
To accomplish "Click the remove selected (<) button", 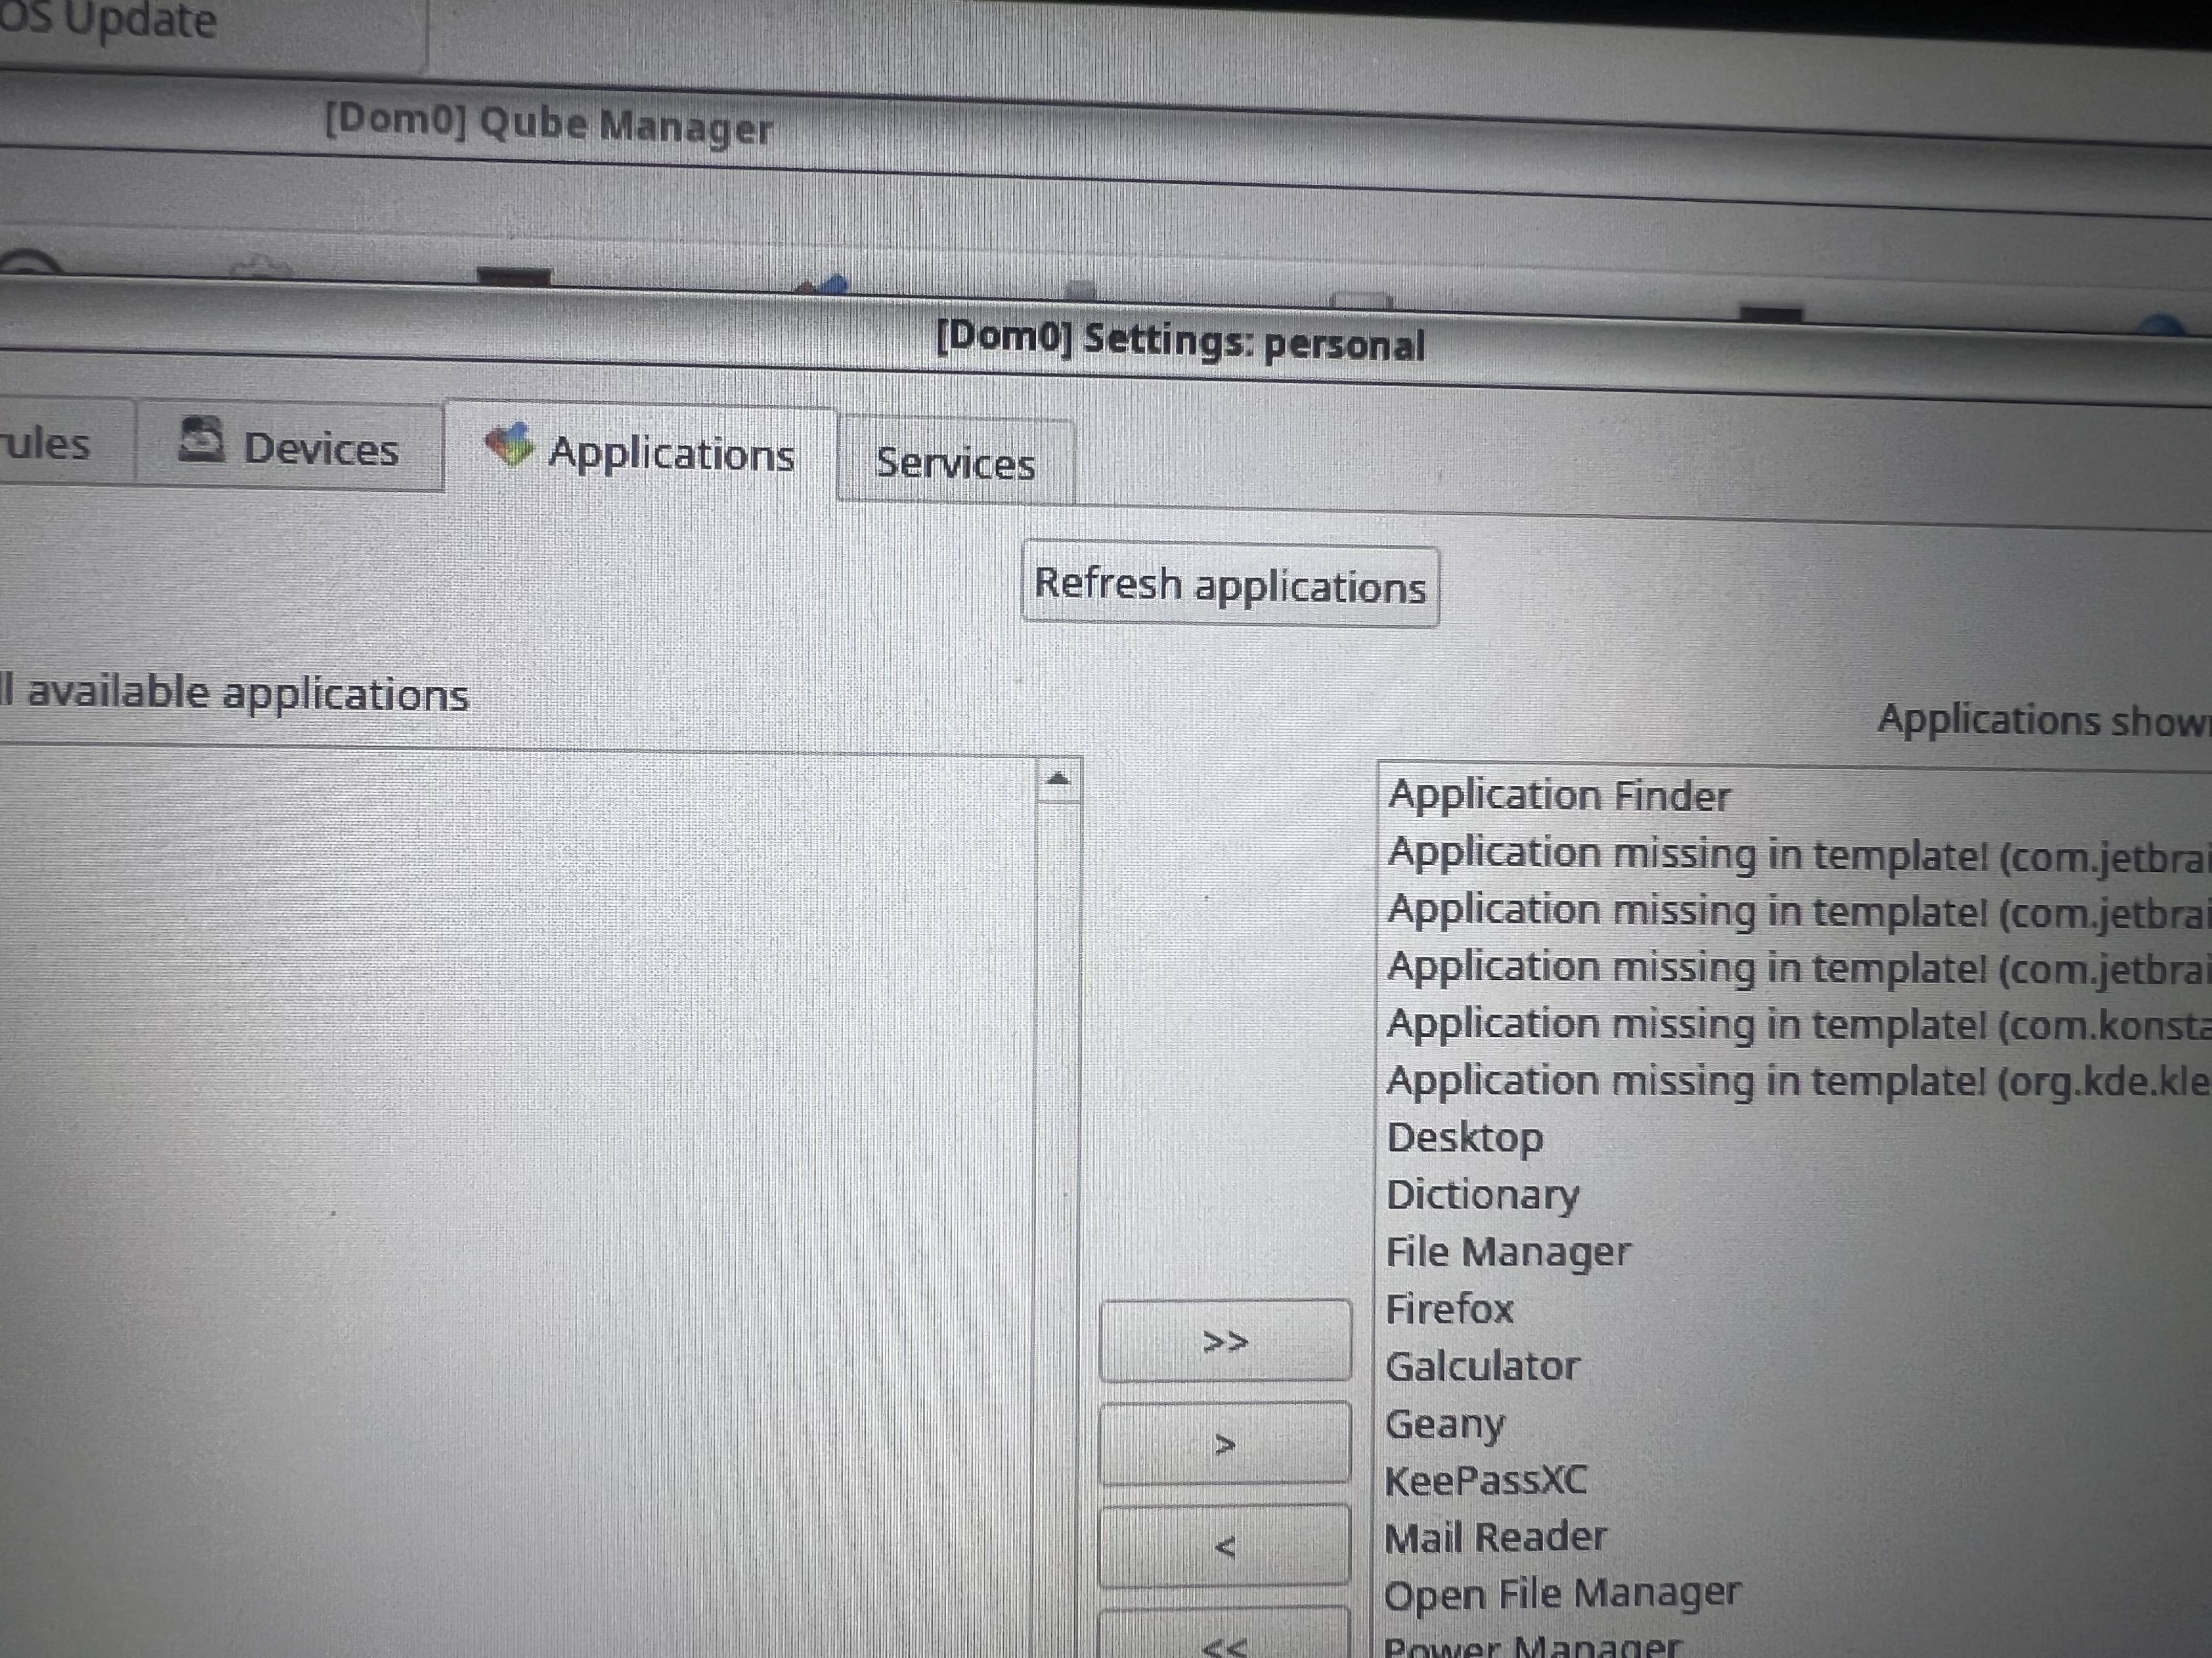I will [x=1225, y=1546].
